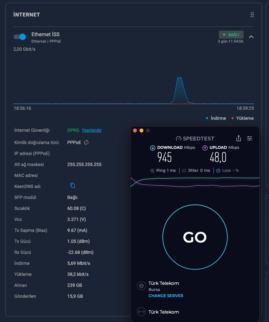Start the speed test with GO
This screenshot has height=322, width=269.
pos(195,237)
